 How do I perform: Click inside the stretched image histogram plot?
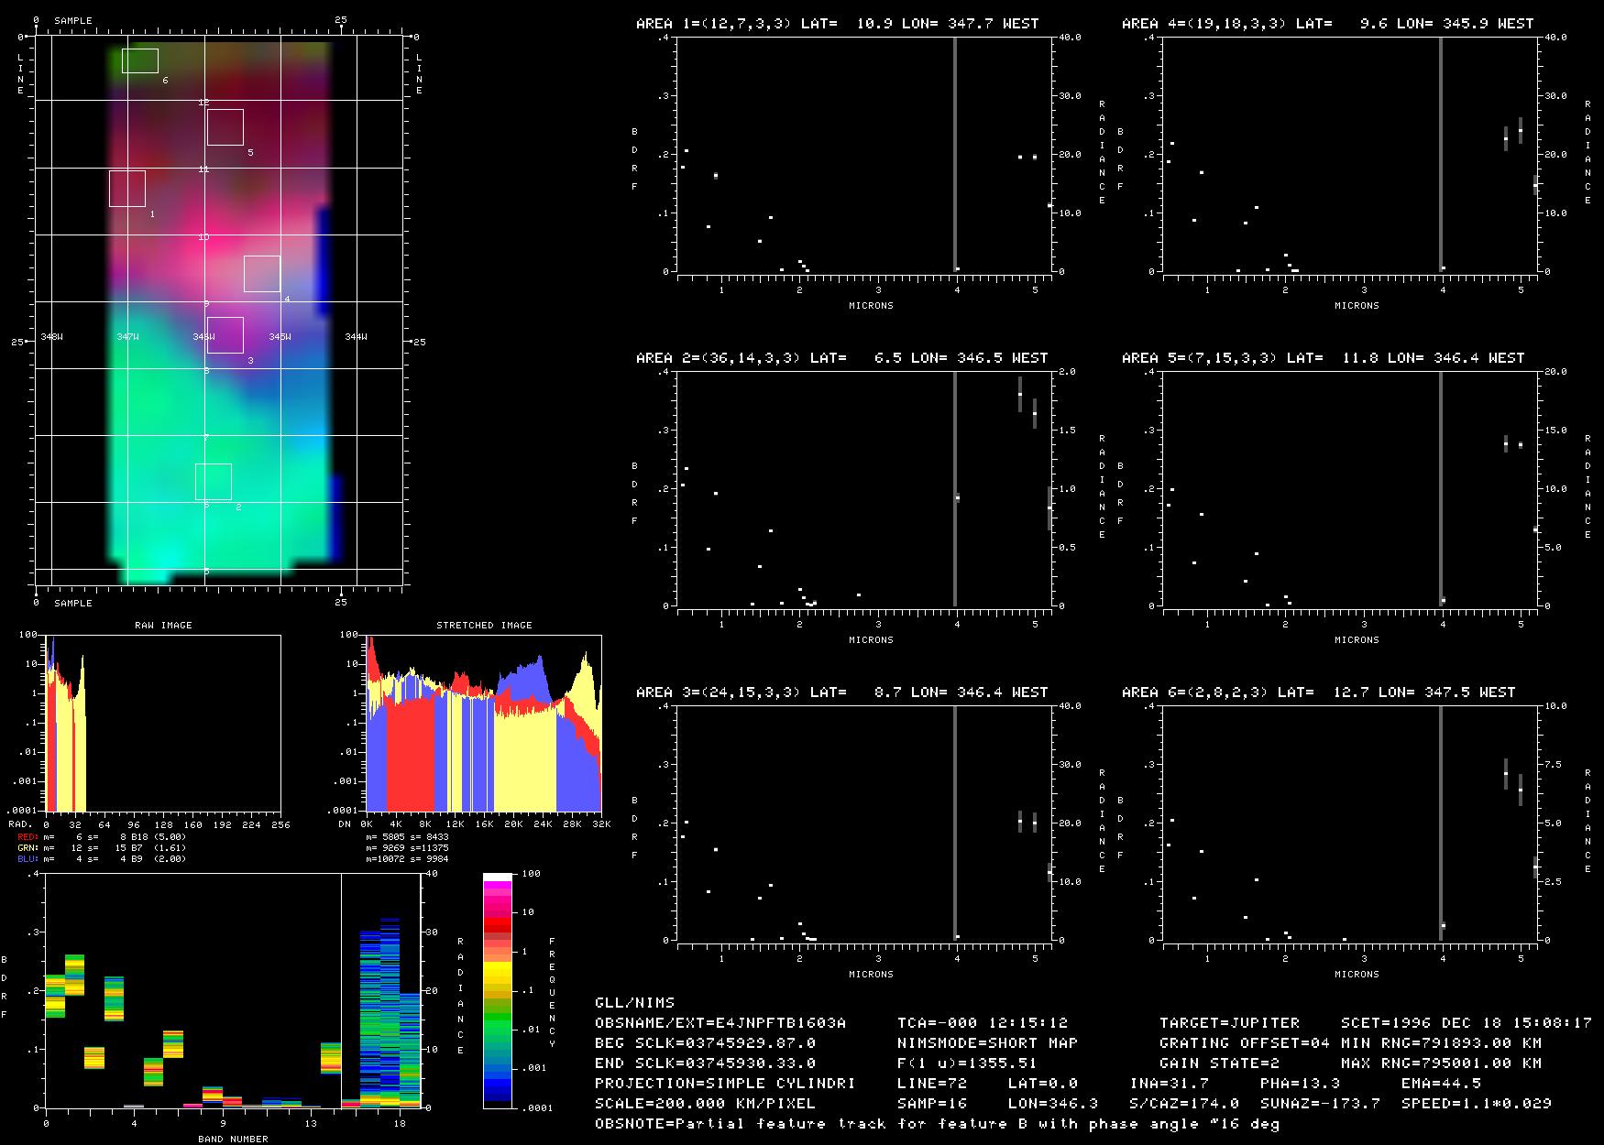[x=484, y=723]
